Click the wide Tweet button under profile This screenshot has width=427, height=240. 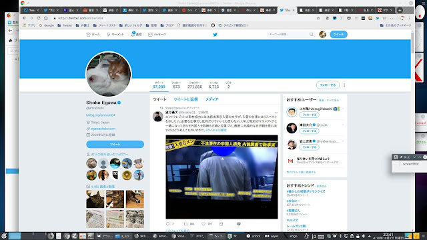(115, 144)
